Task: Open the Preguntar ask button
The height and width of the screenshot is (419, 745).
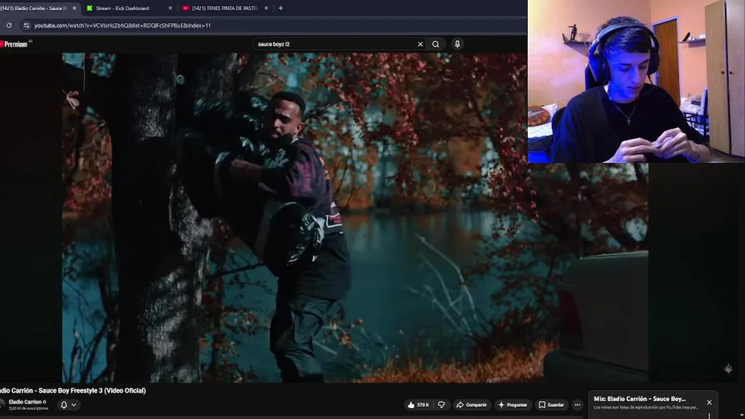Action: click(x=513, y=404)
